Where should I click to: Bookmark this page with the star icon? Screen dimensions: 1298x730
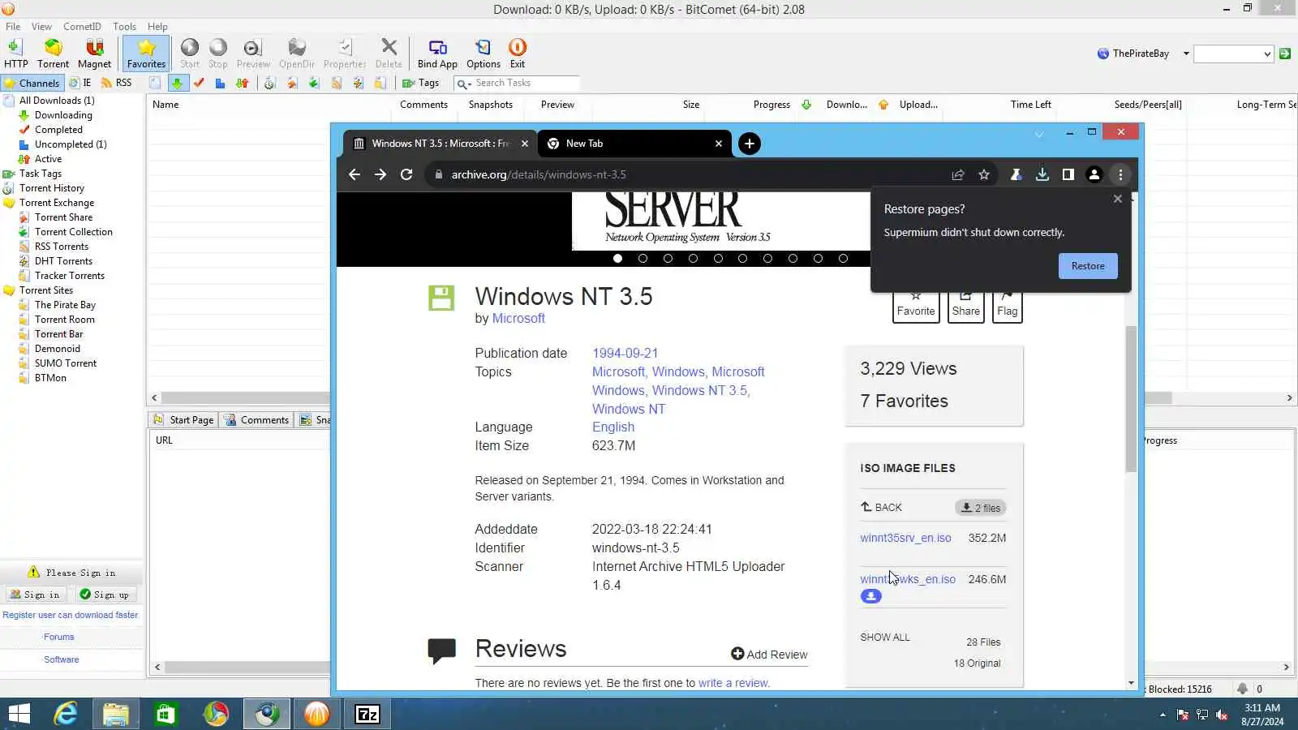pyautogui.click(x=984, y=174)
